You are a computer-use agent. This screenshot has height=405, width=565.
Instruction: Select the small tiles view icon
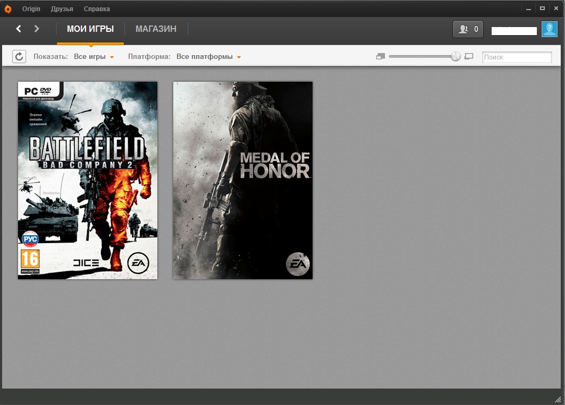[381, 56]
